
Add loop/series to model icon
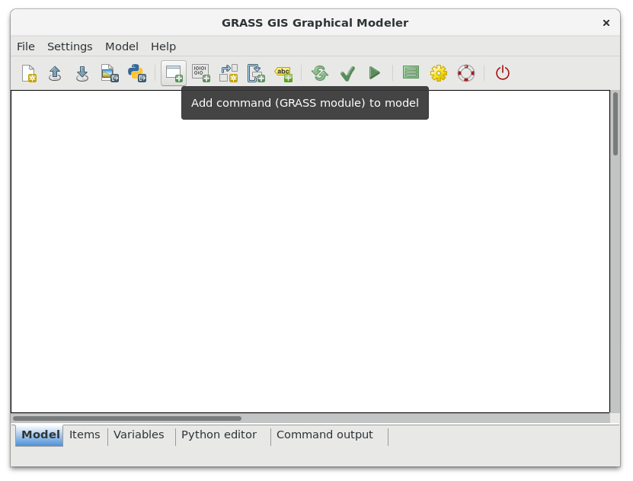coord(256,73)
